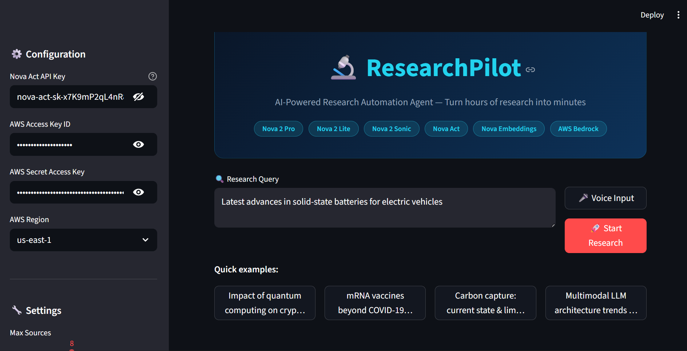Click the Nova Act API Key help icon
The image size is (687, 351).
[x=152, y=76]
